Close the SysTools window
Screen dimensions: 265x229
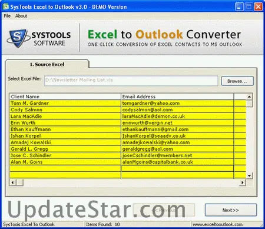point(259,7)
